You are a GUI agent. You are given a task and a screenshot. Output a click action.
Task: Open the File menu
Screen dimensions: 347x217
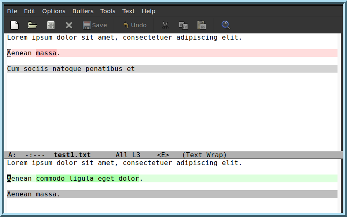[x=12, y=11]
